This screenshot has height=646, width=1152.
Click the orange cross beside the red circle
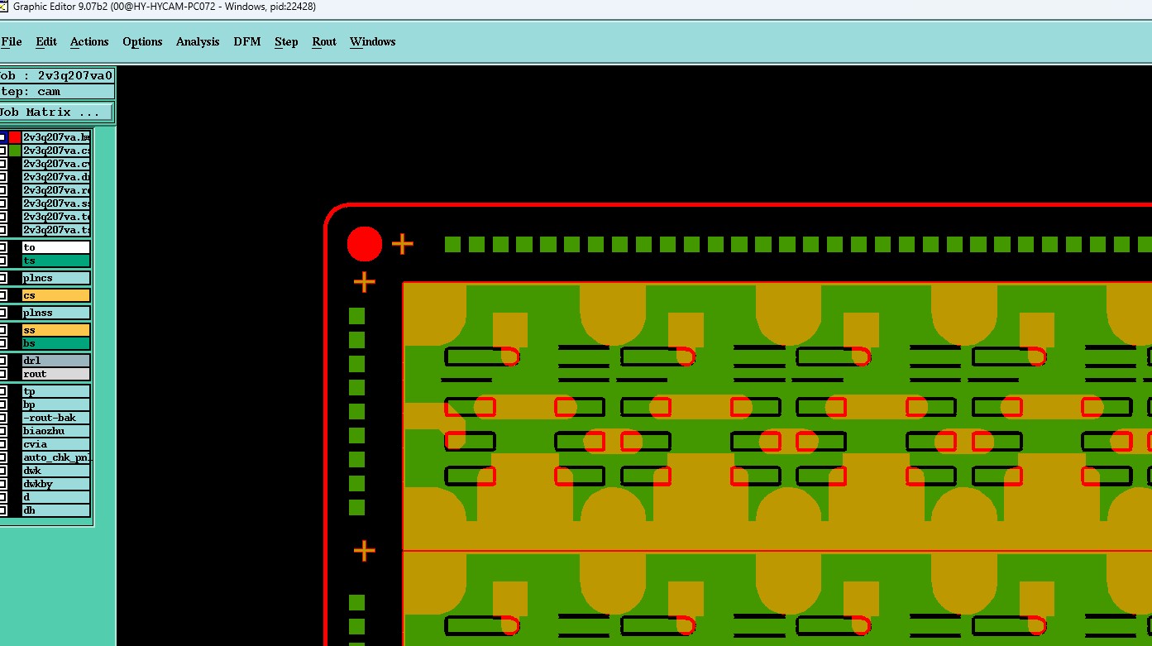click(402, 244)
